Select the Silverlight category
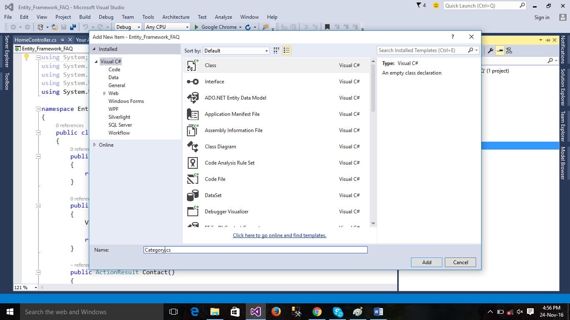Screen dimensions: 570x320 [x=119, y=117]
